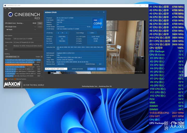Click #1 CPU 核心频率 4700 MHz sensor row
Screen dimensions: 187x133
click(x=166, y=7)
